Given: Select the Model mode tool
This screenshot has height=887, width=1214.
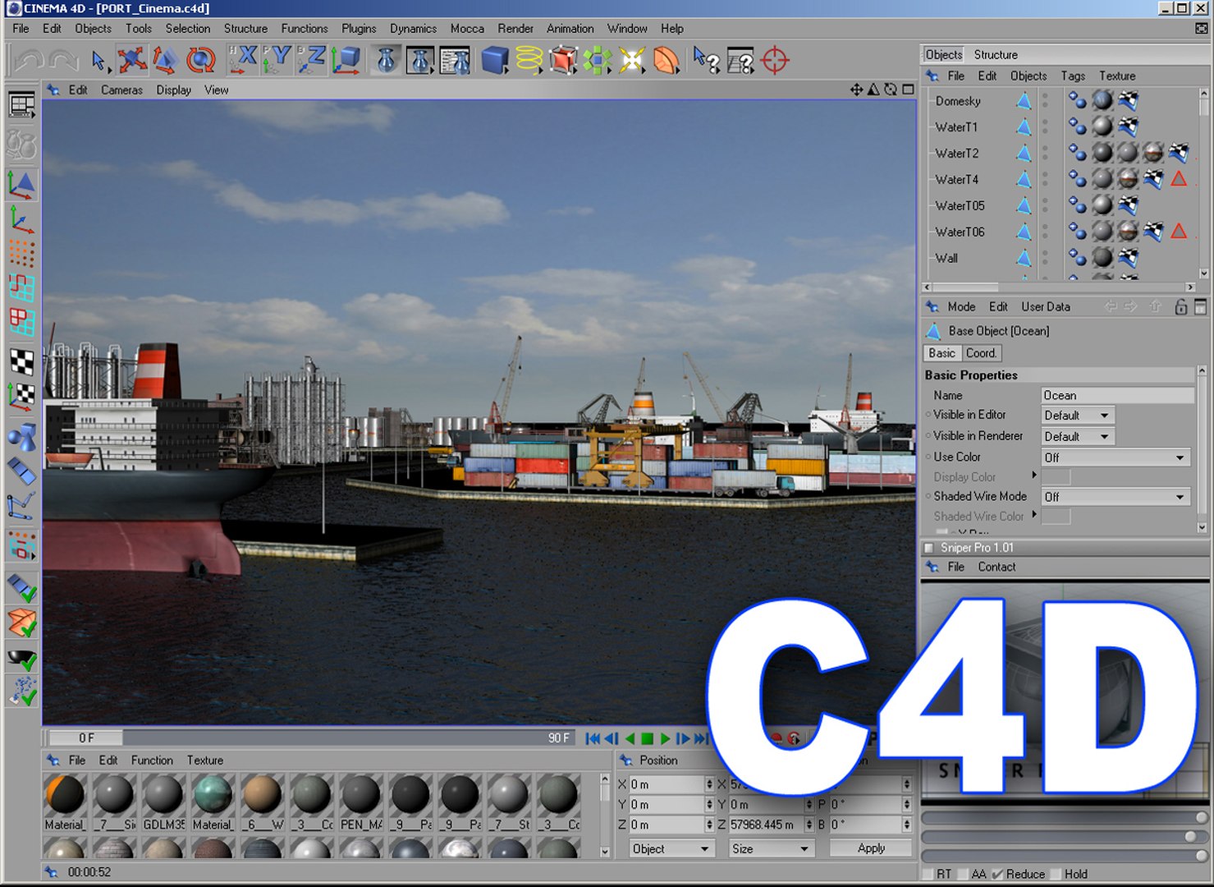Looking at the screenshot, I should 21,185.
